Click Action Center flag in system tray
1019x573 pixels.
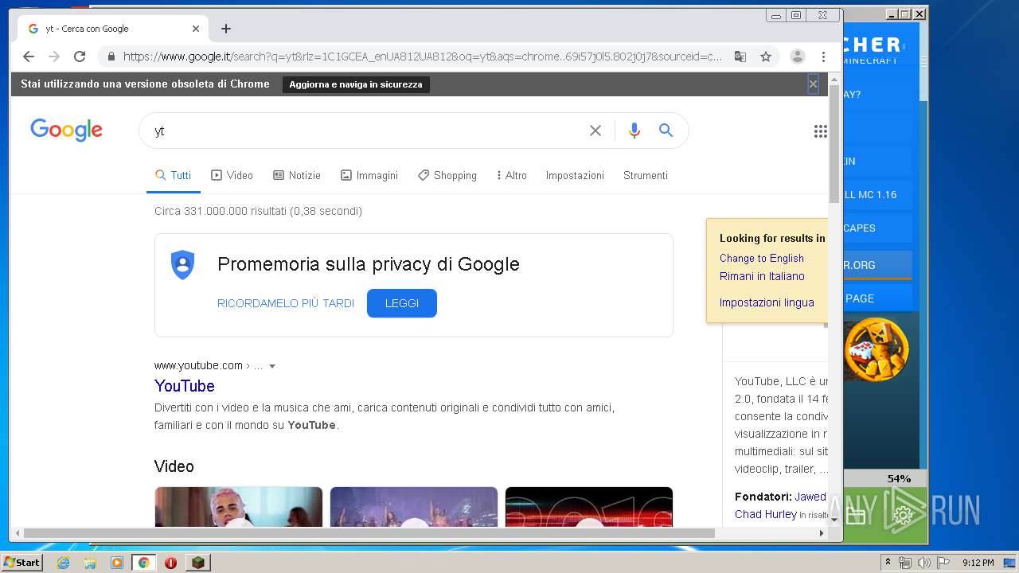(943, 563)
